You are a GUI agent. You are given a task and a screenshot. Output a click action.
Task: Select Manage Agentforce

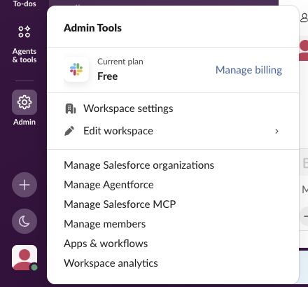point(108,185)
